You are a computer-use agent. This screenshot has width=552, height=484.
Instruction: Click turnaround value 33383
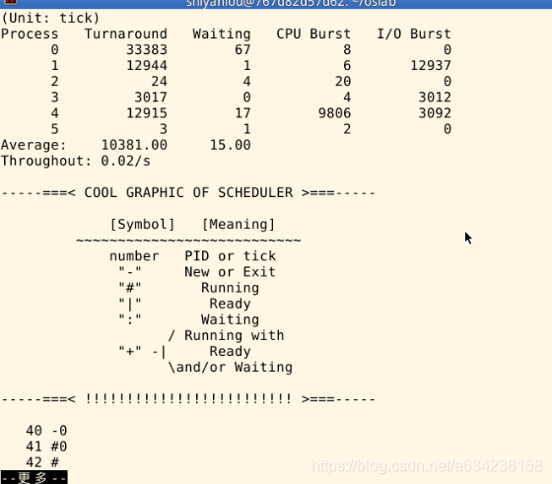[147, 49]
